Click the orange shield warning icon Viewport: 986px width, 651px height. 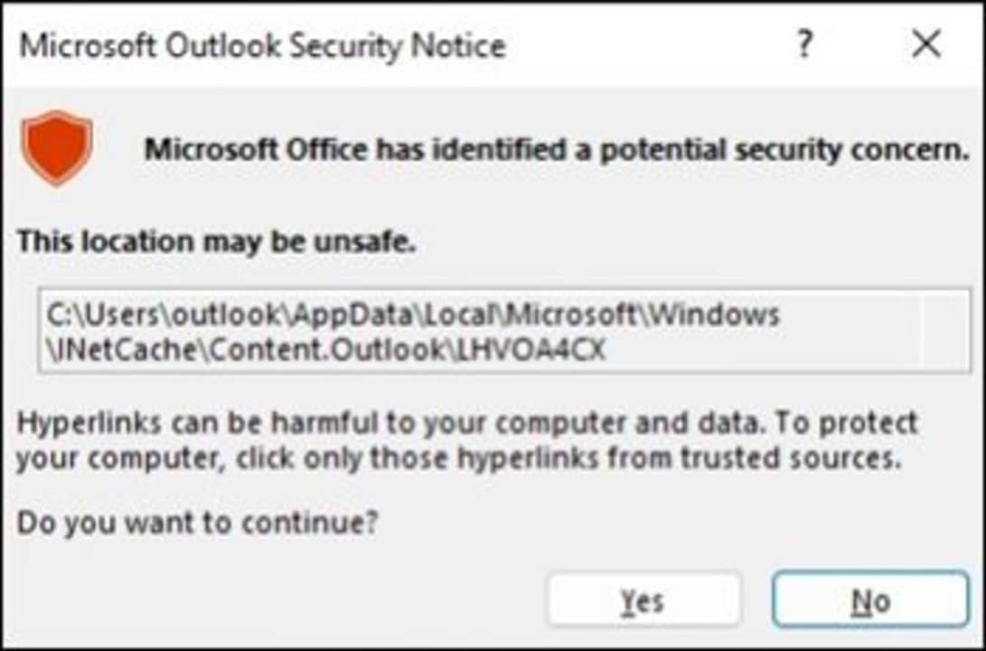pos(57,148)
